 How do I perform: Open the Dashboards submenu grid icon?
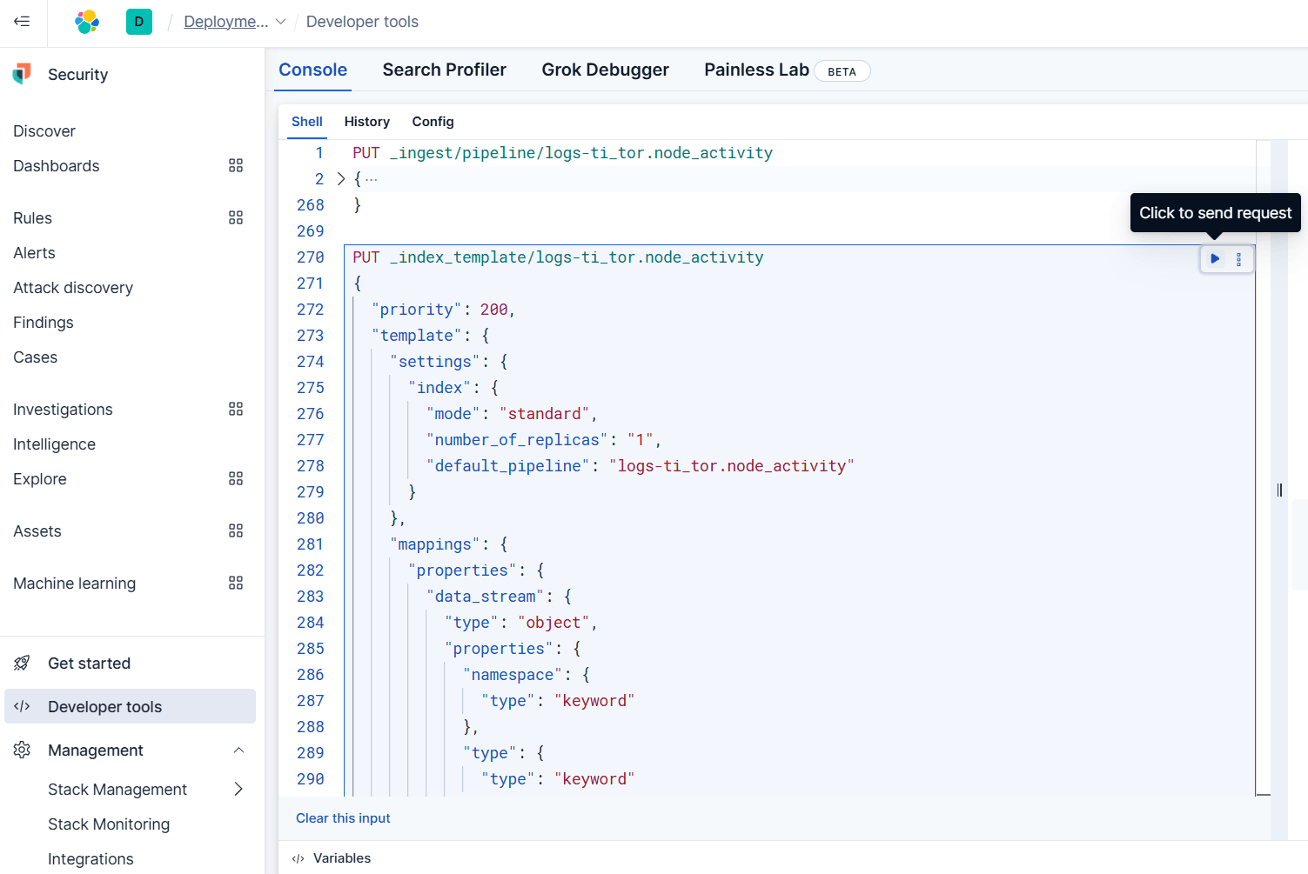pyautogui.click(x=236, y=165)
